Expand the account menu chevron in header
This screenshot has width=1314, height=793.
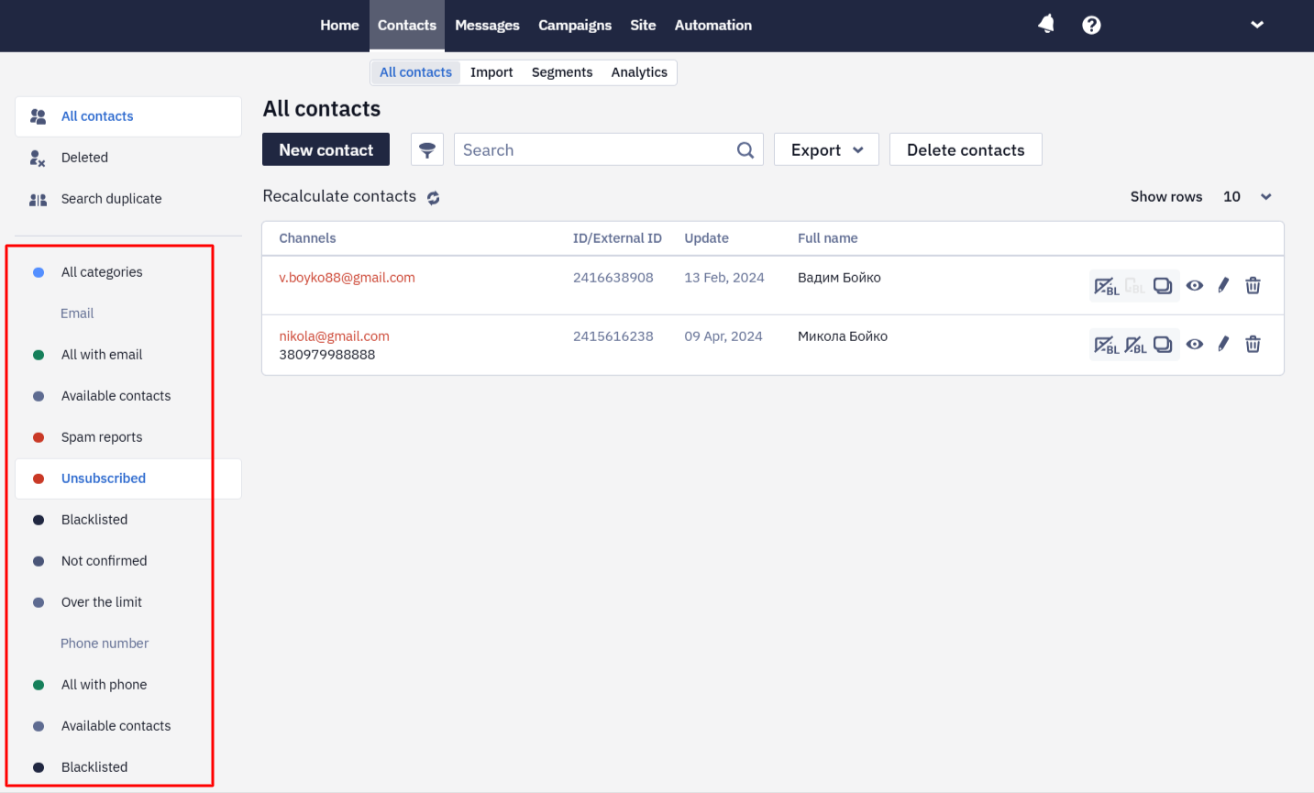(1257, 25)
